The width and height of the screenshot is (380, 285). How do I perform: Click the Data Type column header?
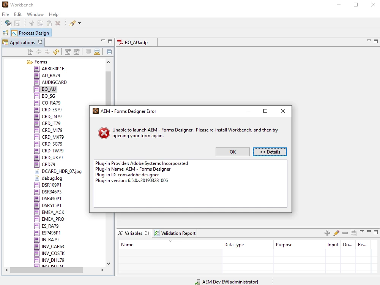(x=248, y=245)
